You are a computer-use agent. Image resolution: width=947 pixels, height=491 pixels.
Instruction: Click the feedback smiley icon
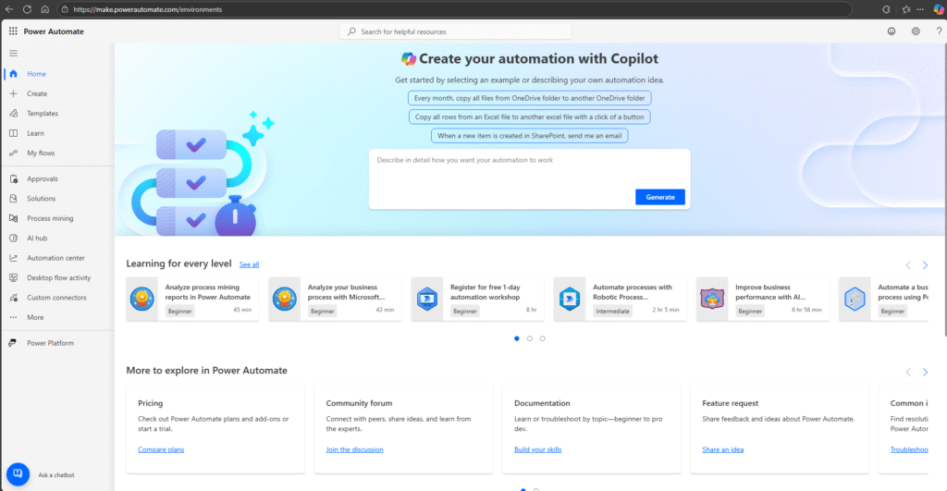point(892,31)
